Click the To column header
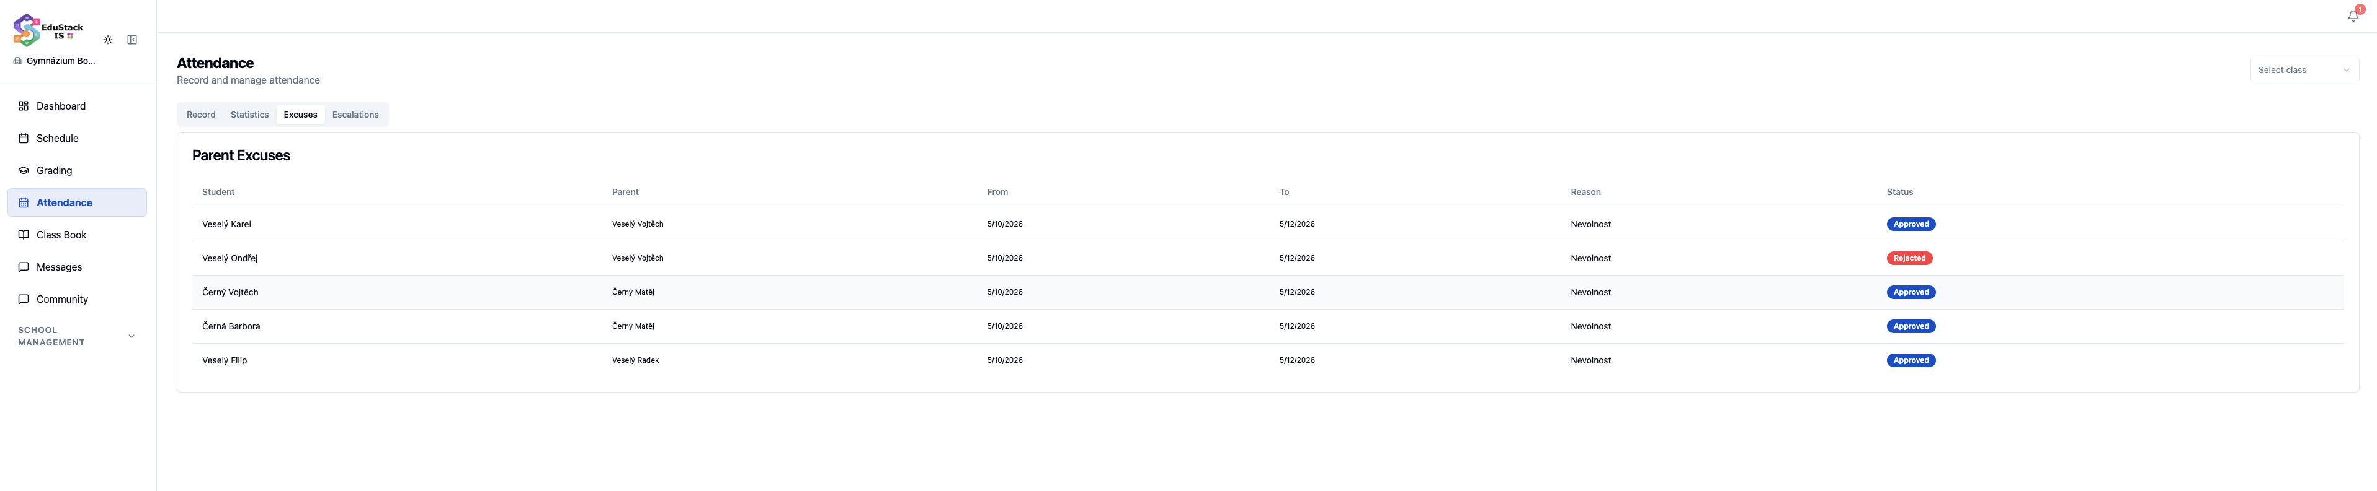 1283,193
